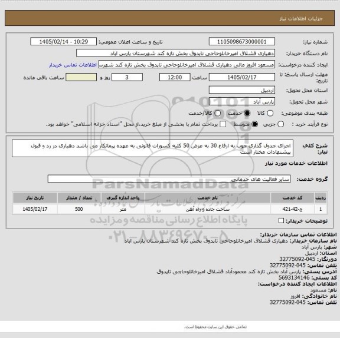The height and width of the screenshot is (338, 340).
Task: Click the نام value مسعود
Action: click(x=318, y=290)
